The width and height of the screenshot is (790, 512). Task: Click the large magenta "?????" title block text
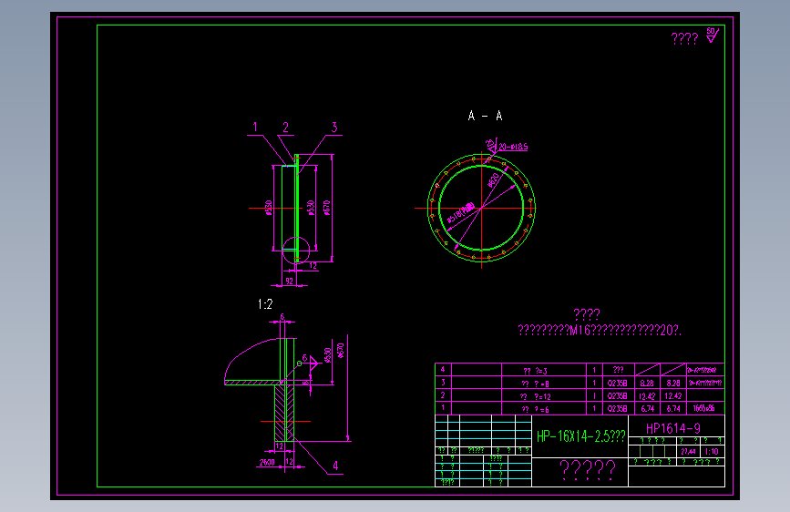588,468
